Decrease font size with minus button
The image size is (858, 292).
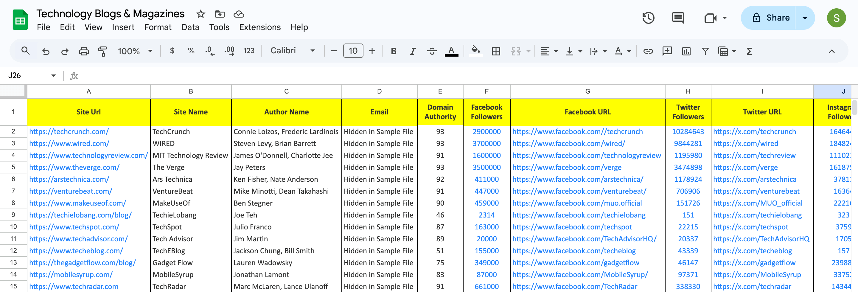point(334,51)
